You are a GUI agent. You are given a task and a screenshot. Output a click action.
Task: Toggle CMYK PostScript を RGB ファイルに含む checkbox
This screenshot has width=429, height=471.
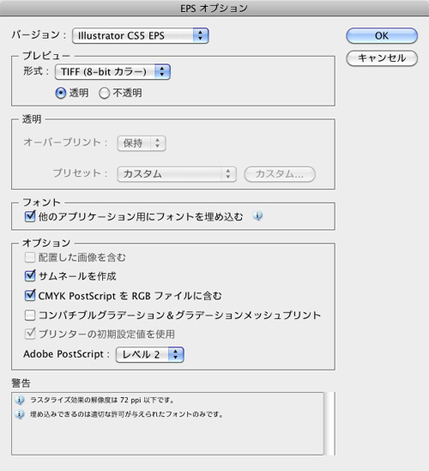tap(30, 296)
